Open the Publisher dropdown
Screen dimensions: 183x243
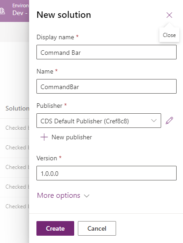coord(99,121)
